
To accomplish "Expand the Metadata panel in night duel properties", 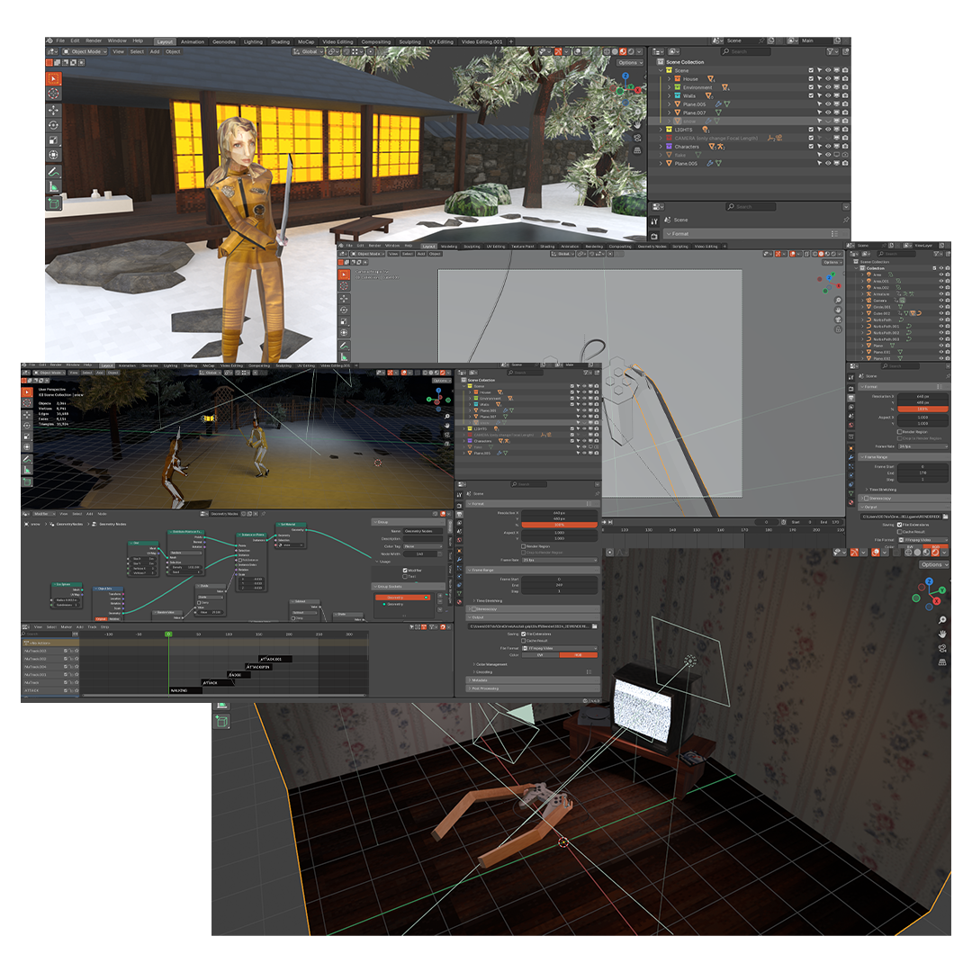I will 533,680.
